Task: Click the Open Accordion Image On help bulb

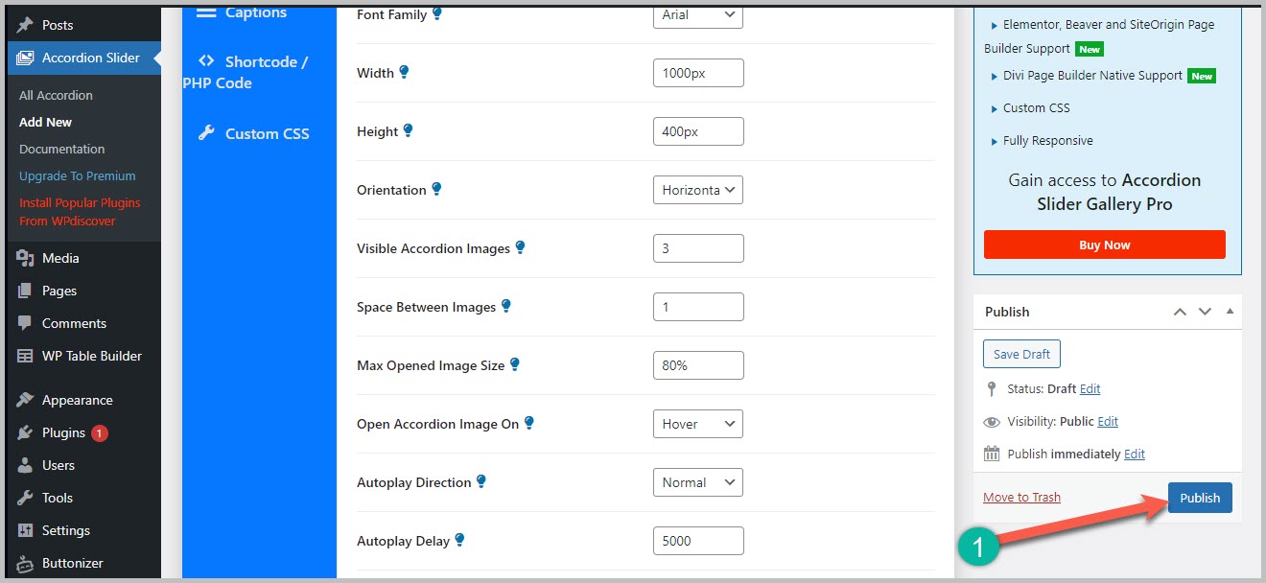Action: 528,423
